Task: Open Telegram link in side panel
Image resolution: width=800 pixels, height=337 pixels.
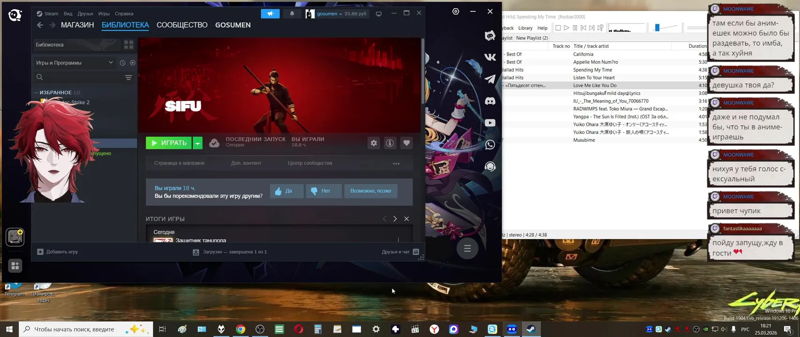Action: [490, 79]
